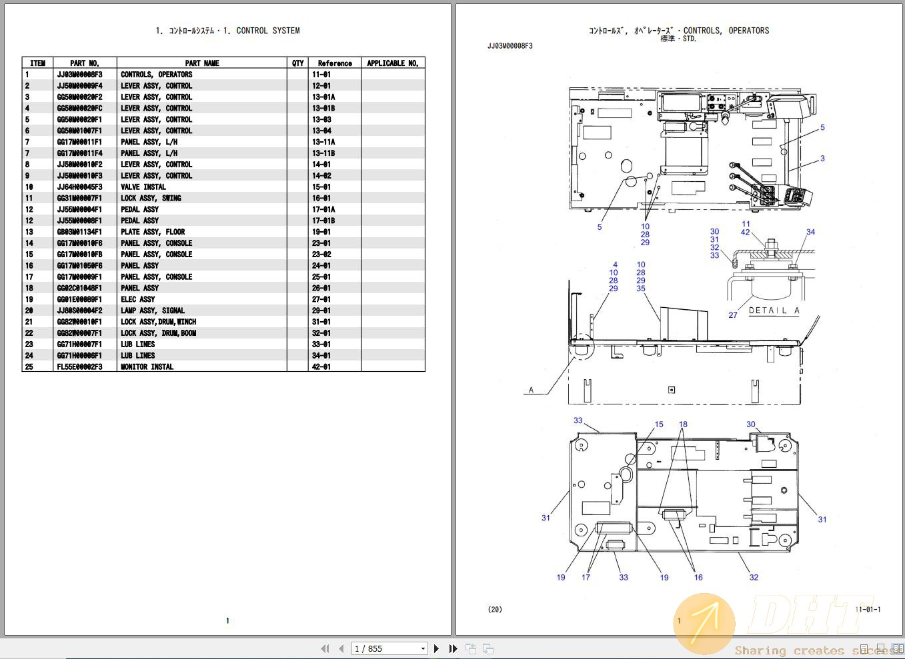The height and width of the screenshot is (659, 905).
Task: Click the page code 11-01-1
Action: [868, 610]
